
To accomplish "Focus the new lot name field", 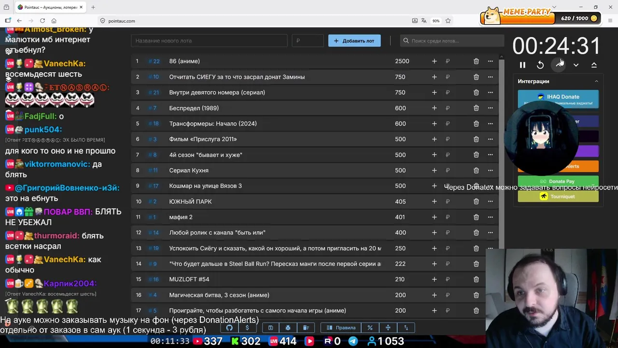I will [209, 41].
